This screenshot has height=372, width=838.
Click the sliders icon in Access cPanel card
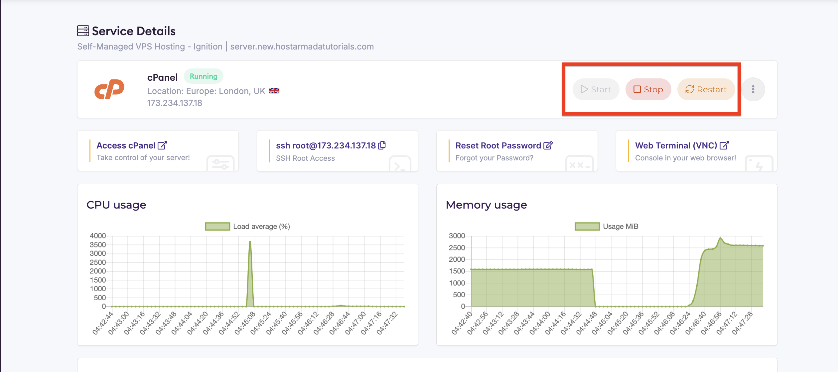[x=220, y=163]
